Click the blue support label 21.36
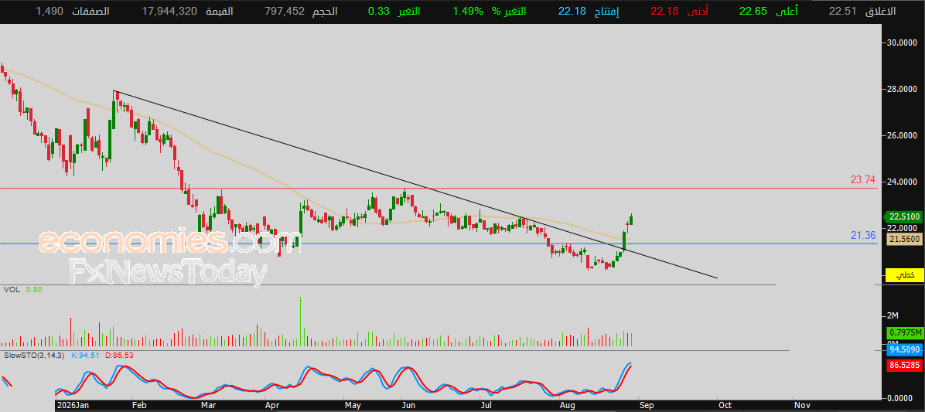 (862, 235)
